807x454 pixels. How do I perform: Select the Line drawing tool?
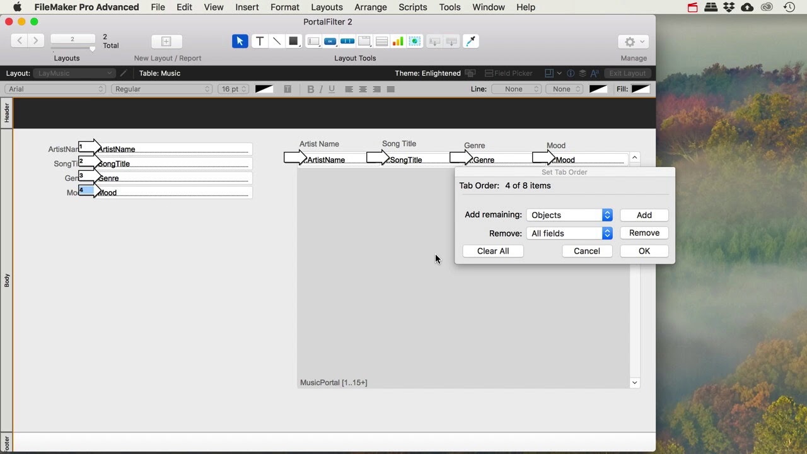pyautogui.click(x=277, y=41)
